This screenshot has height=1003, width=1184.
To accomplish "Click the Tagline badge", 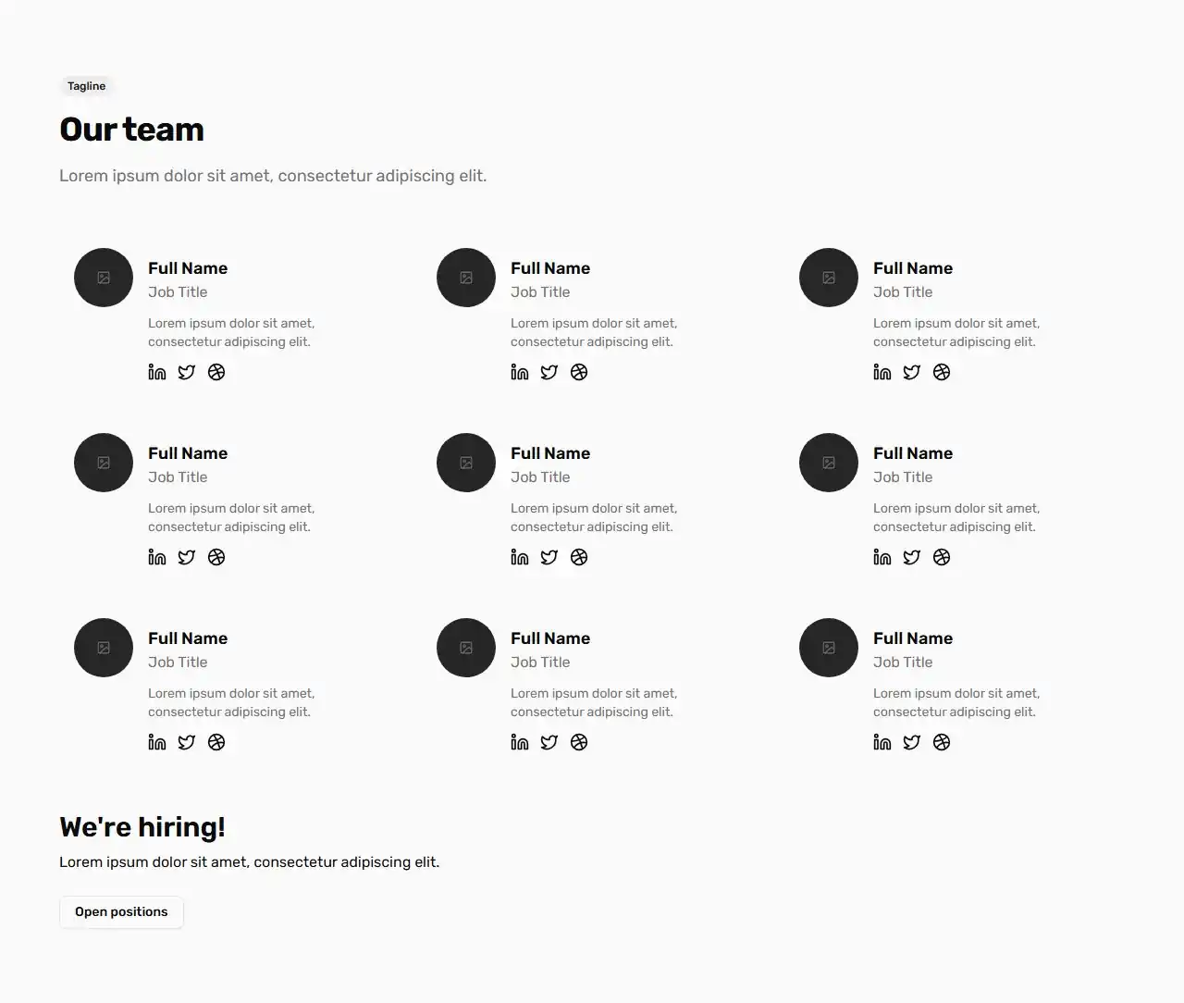I will (x=87, y=86).
